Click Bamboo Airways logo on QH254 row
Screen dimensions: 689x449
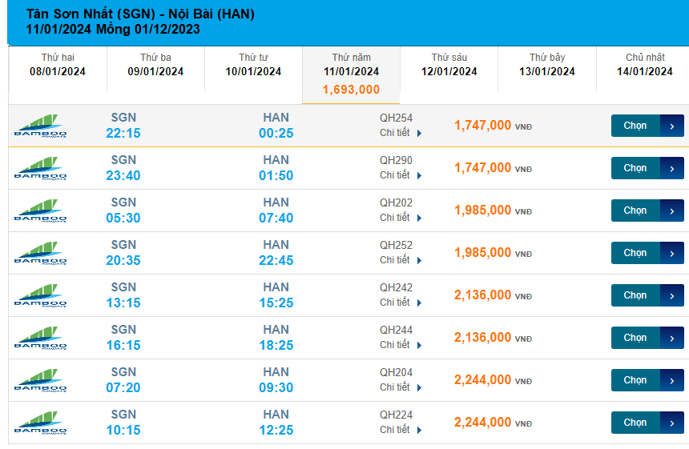tap(41, 126)
